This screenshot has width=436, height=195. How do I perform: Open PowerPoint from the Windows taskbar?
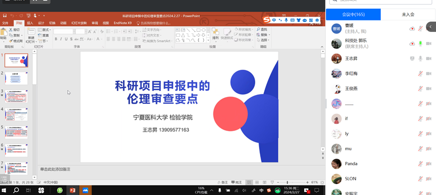(72, 190)
